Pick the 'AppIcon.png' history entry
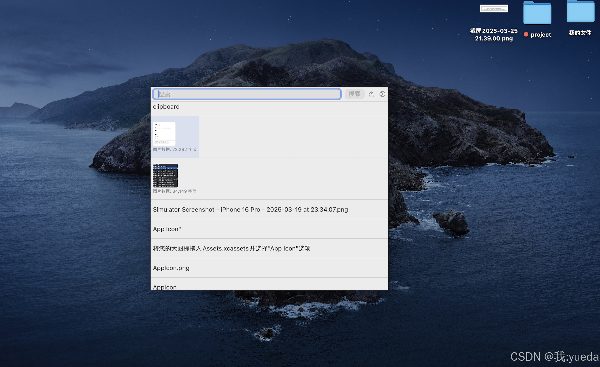 click(x=171, y=268)
